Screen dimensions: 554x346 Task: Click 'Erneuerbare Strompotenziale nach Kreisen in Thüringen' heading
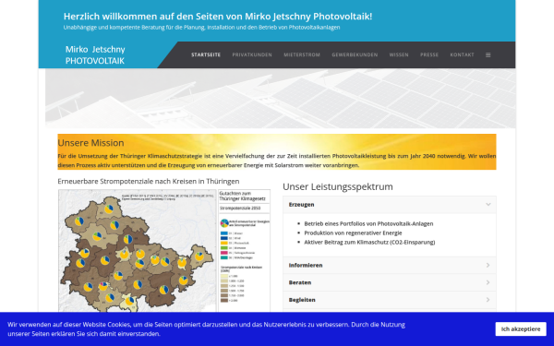click(149, 181)
